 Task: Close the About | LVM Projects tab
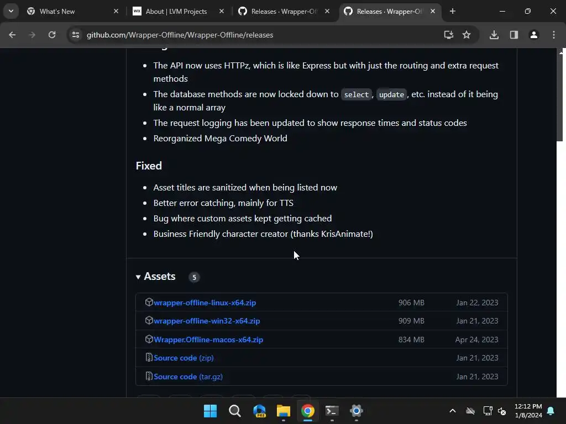[x=222, y=12]
